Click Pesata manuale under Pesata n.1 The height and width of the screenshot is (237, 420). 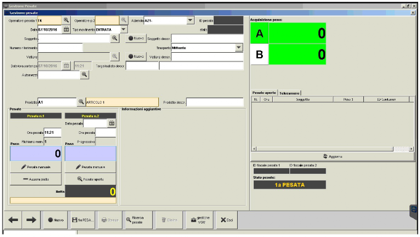click(x=36, y=167)
